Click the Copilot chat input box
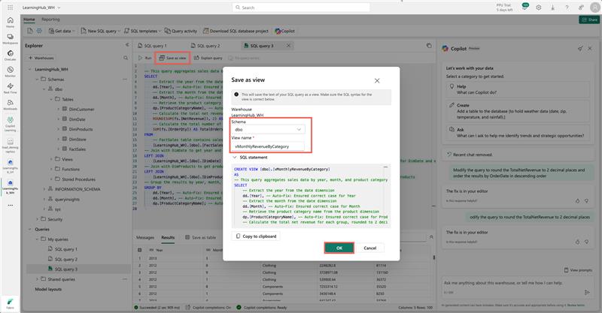The image size is (602, 313). 516,287
